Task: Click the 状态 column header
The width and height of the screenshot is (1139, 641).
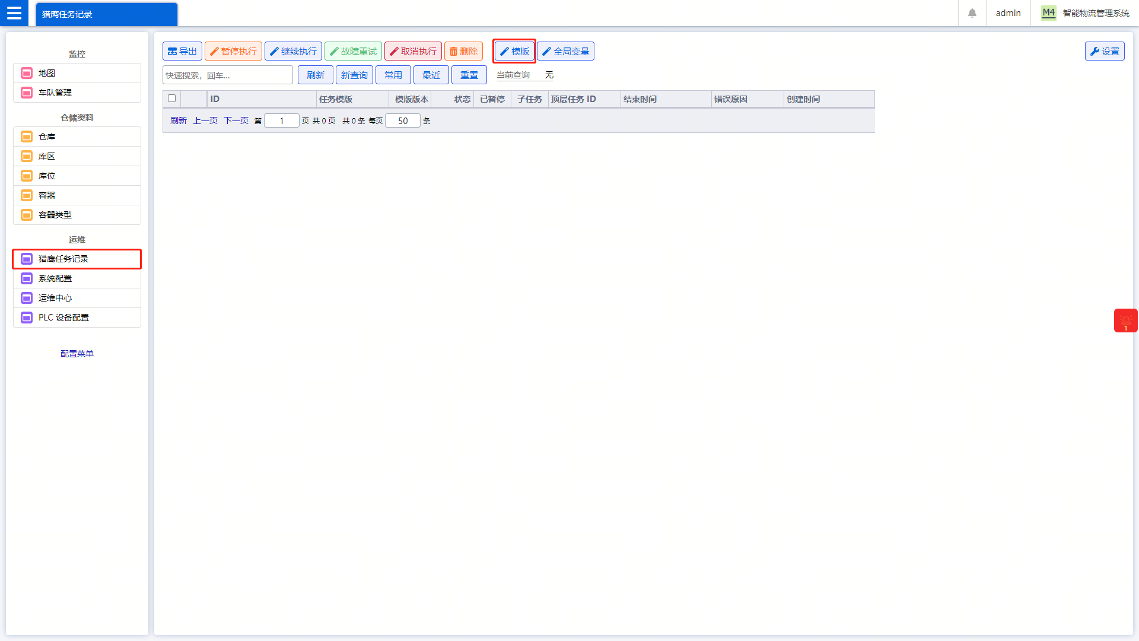Action: click(452, 99)
